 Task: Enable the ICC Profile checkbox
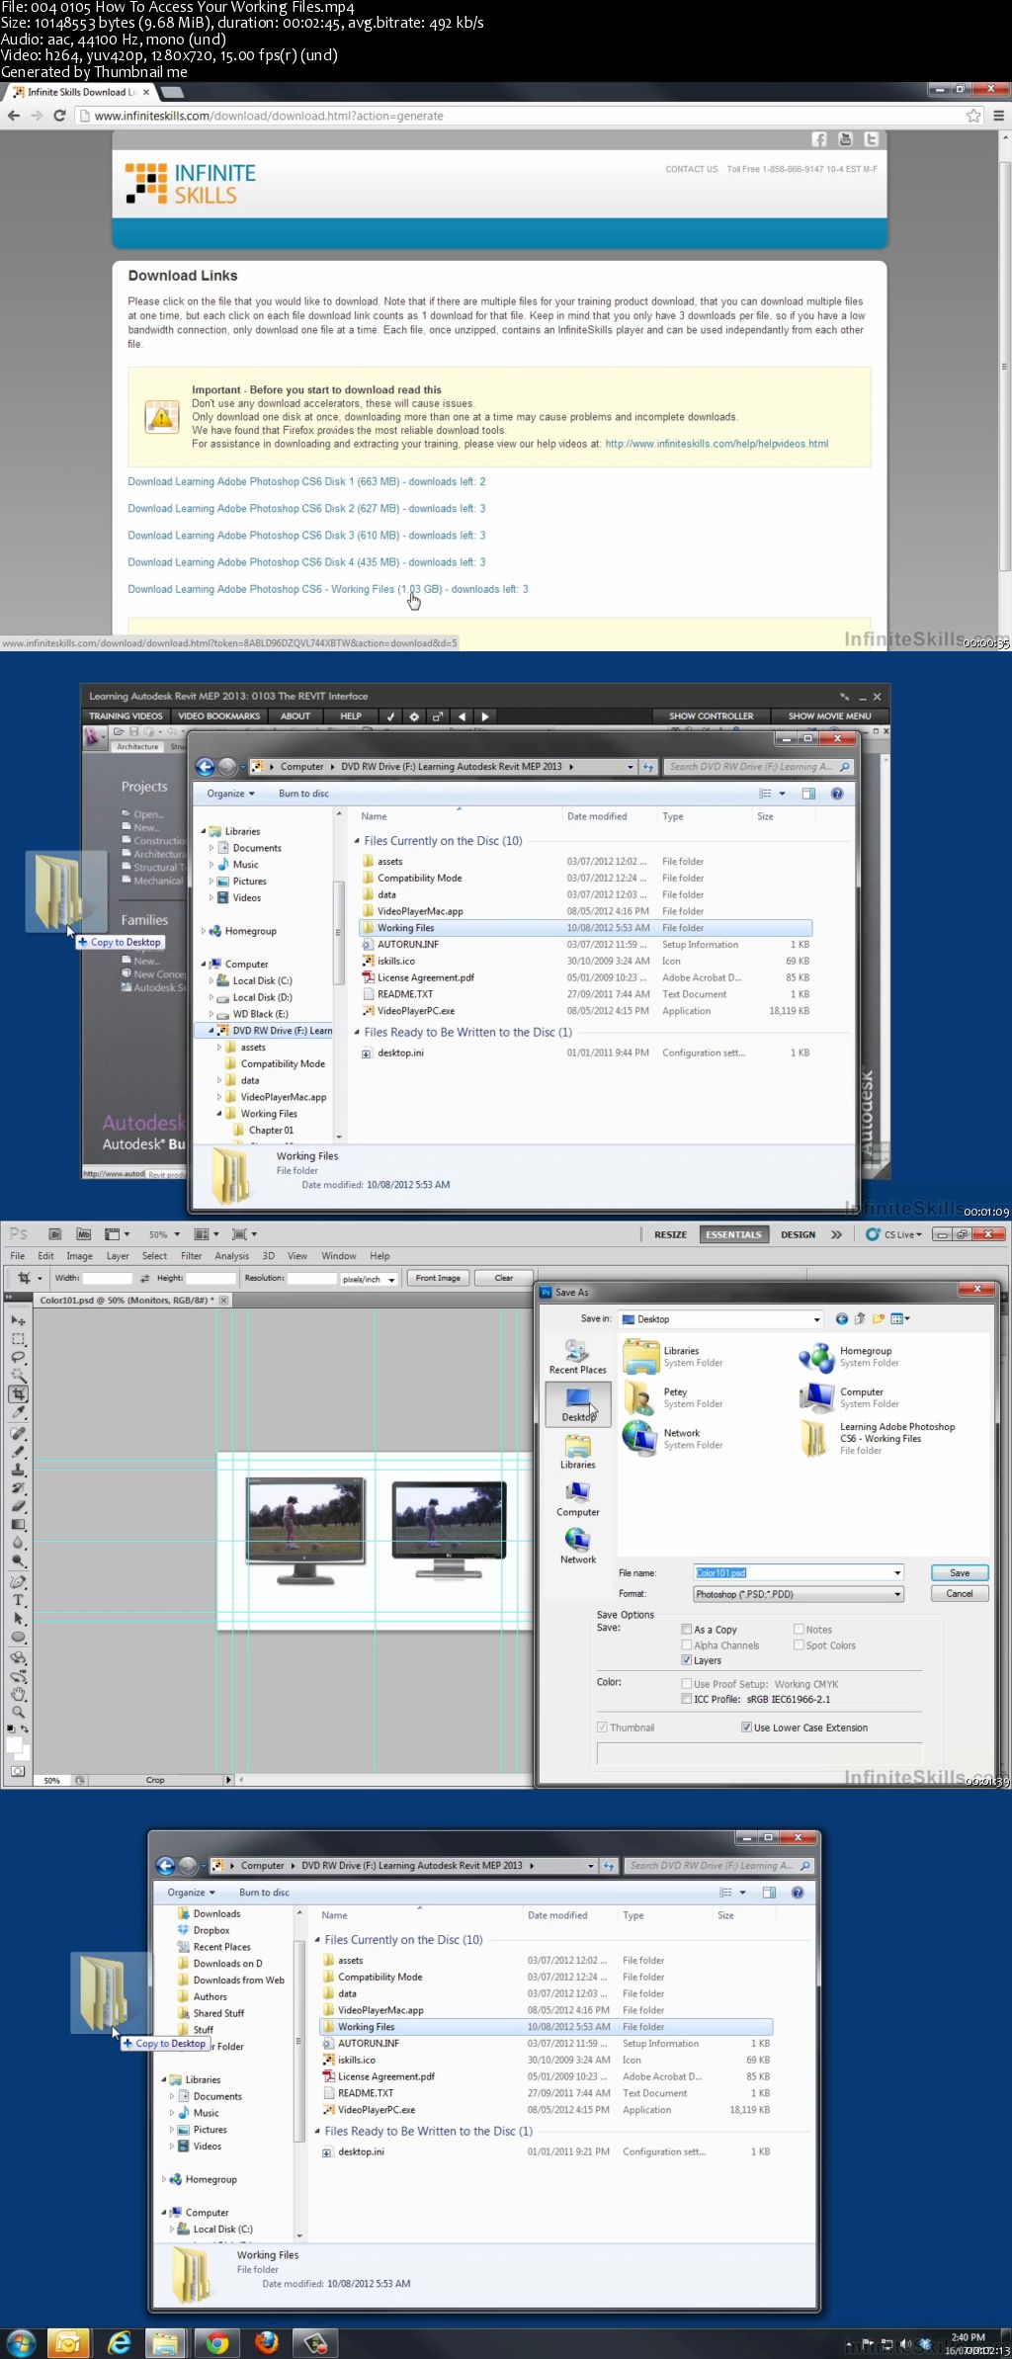pos(686,1699)
